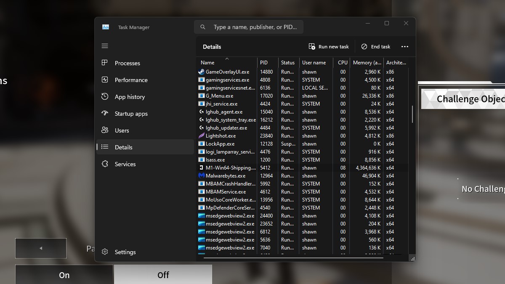505x284 pixels.
Task: Click the Malwarebytes.exe process icon
Action: click(x=202, y=176)
